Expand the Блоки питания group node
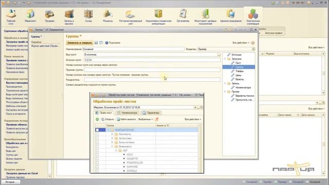 tap(112, 142)
